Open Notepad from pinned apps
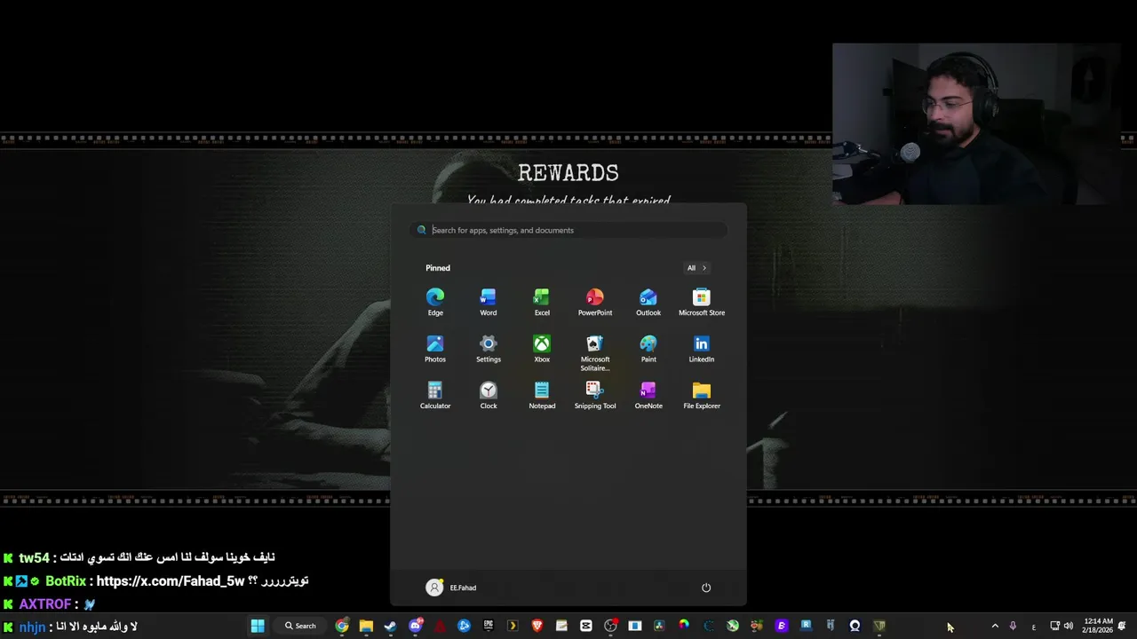The height and width of the screenshot is (639, 1137). 542,395
